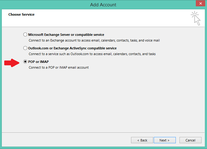Click the red arrow pointer graphic

coord(12,63)
